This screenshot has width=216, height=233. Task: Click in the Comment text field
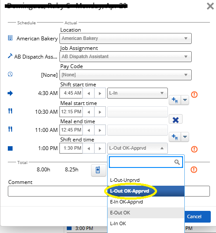109,191
